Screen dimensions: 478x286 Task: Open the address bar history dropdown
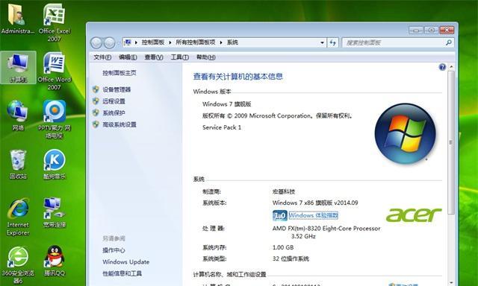coord(322,42)
